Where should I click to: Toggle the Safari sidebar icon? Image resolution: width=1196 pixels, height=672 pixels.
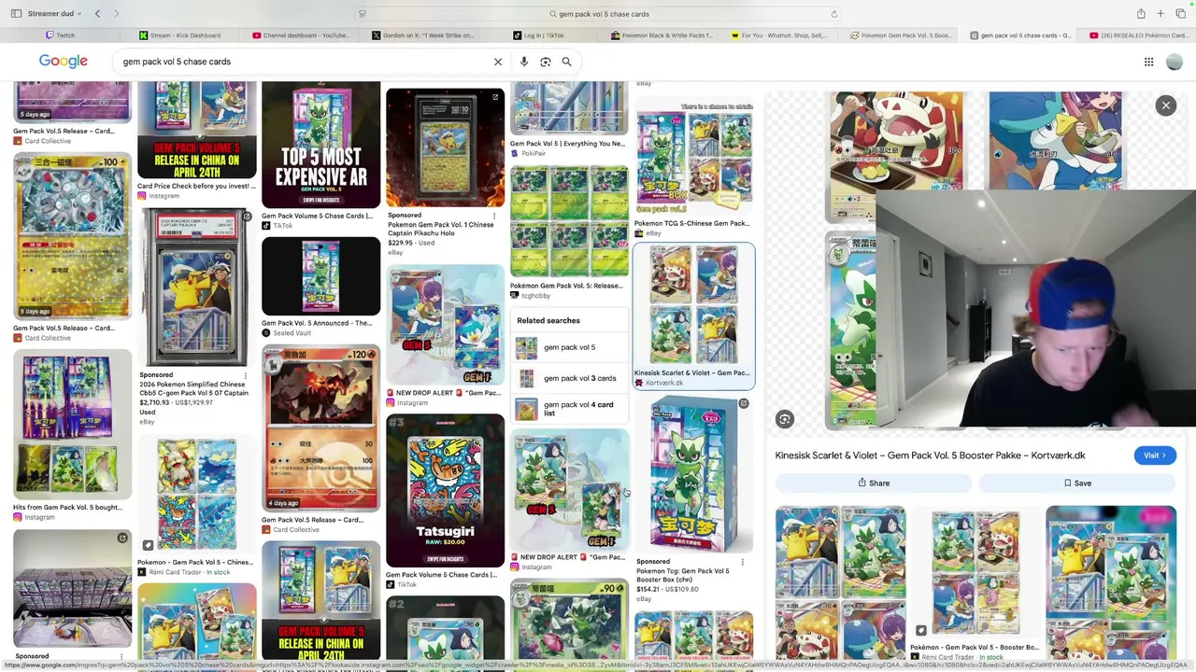(16, 14)
